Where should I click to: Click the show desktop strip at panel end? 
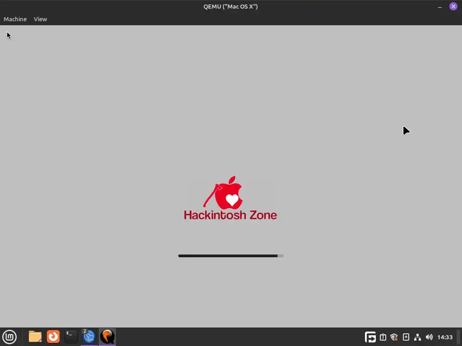point(459,337)
